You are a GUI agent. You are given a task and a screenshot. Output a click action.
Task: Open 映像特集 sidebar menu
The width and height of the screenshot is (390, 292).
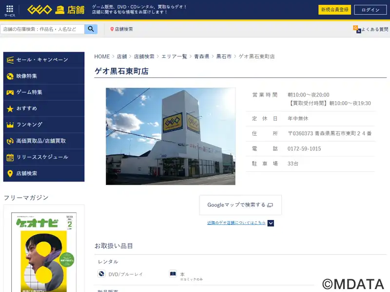(x=44, y=76)
